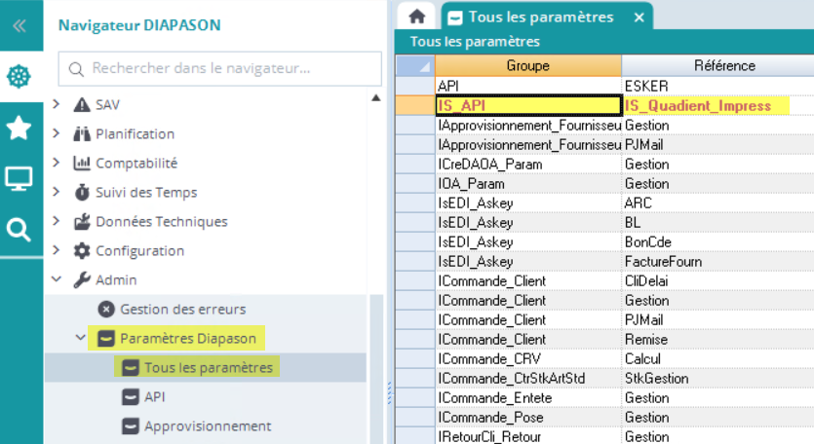Select the BonCde reference cell
814x444 pixels.
pos(717,241)
